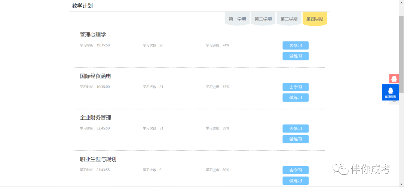
Task: Open 做练习 for 国际经贸函电
Action: point(296,97)
